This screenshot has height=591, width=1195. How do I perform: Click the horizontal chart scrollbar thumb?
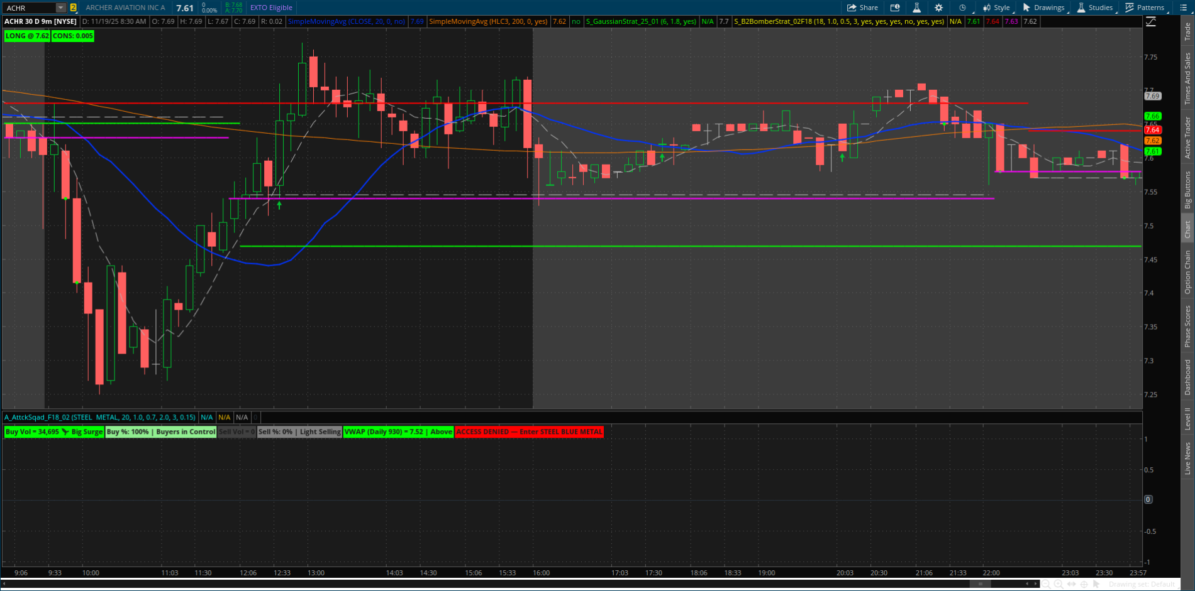tap(980, 584)
